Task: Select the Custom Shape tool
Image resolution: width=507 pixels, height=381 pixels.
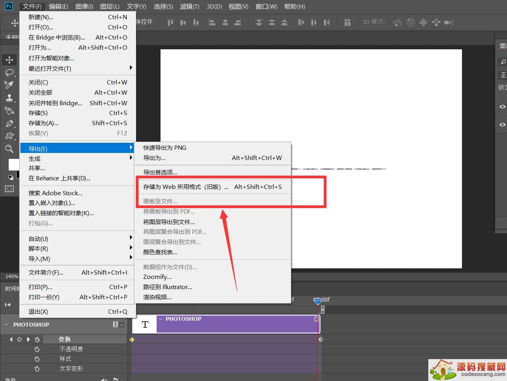Action: pyautogui.click(x=9, y=136)
